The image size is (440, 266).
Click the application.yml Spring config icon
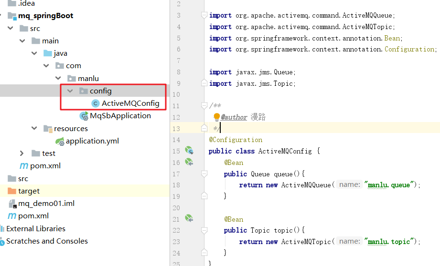pos(60,142)
